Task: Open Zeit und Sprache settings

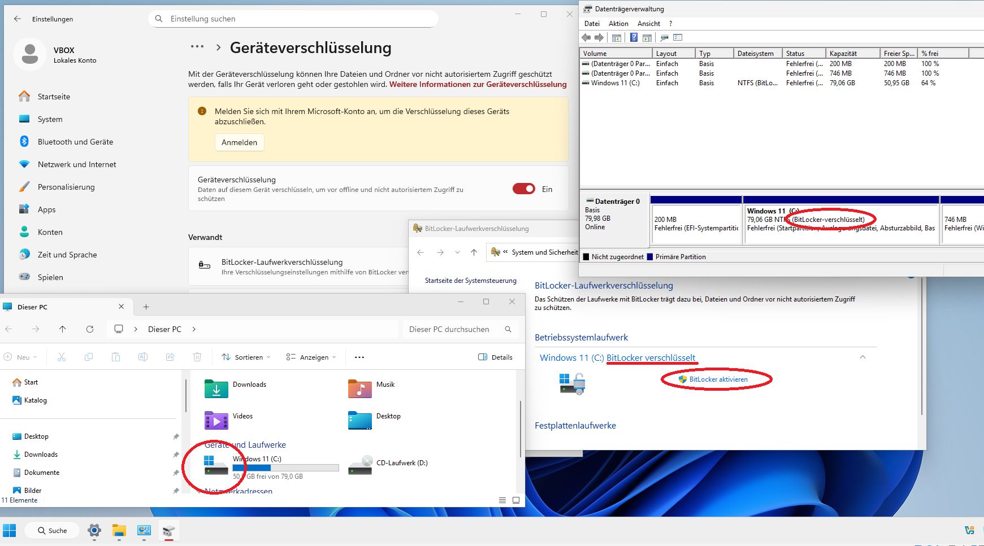Action: point(67,255)
